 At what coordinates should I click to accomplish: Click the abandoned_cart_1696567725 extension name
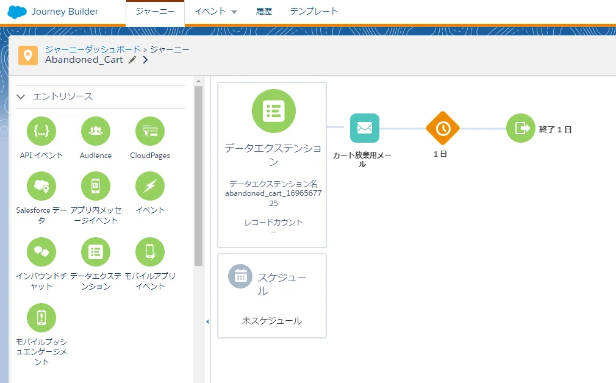273,198
